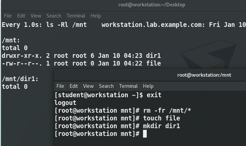246x146 pixels.
Task: Click the 'mkdir dir1' command line
Action: click(x=117, y=126)
